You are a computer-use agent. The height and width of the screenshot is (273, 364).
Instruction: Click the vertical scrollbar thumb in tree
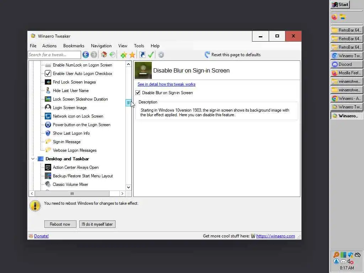128,103
